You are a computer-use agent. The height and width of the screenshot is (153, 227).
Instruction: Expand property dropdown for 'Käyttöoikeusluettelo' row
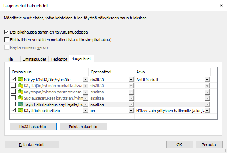click(x=85, y=110)
